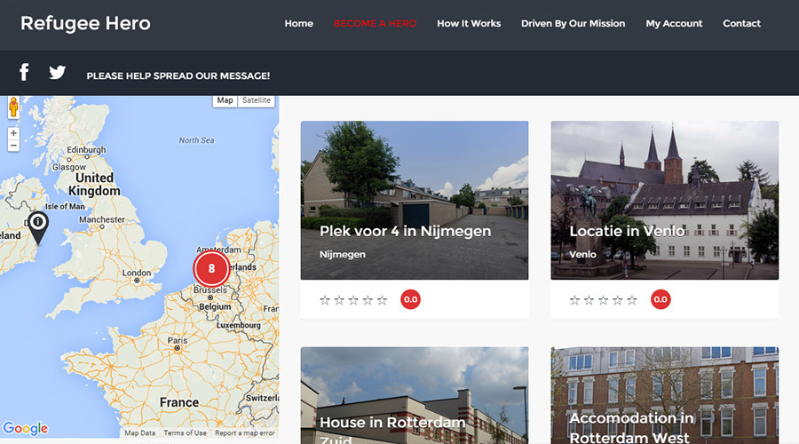Image resolution: width=799 pixels, height=444 pixels.
Task: Open the Accomodation in Rotterdam West listing
Action: (x=631, y=428)
